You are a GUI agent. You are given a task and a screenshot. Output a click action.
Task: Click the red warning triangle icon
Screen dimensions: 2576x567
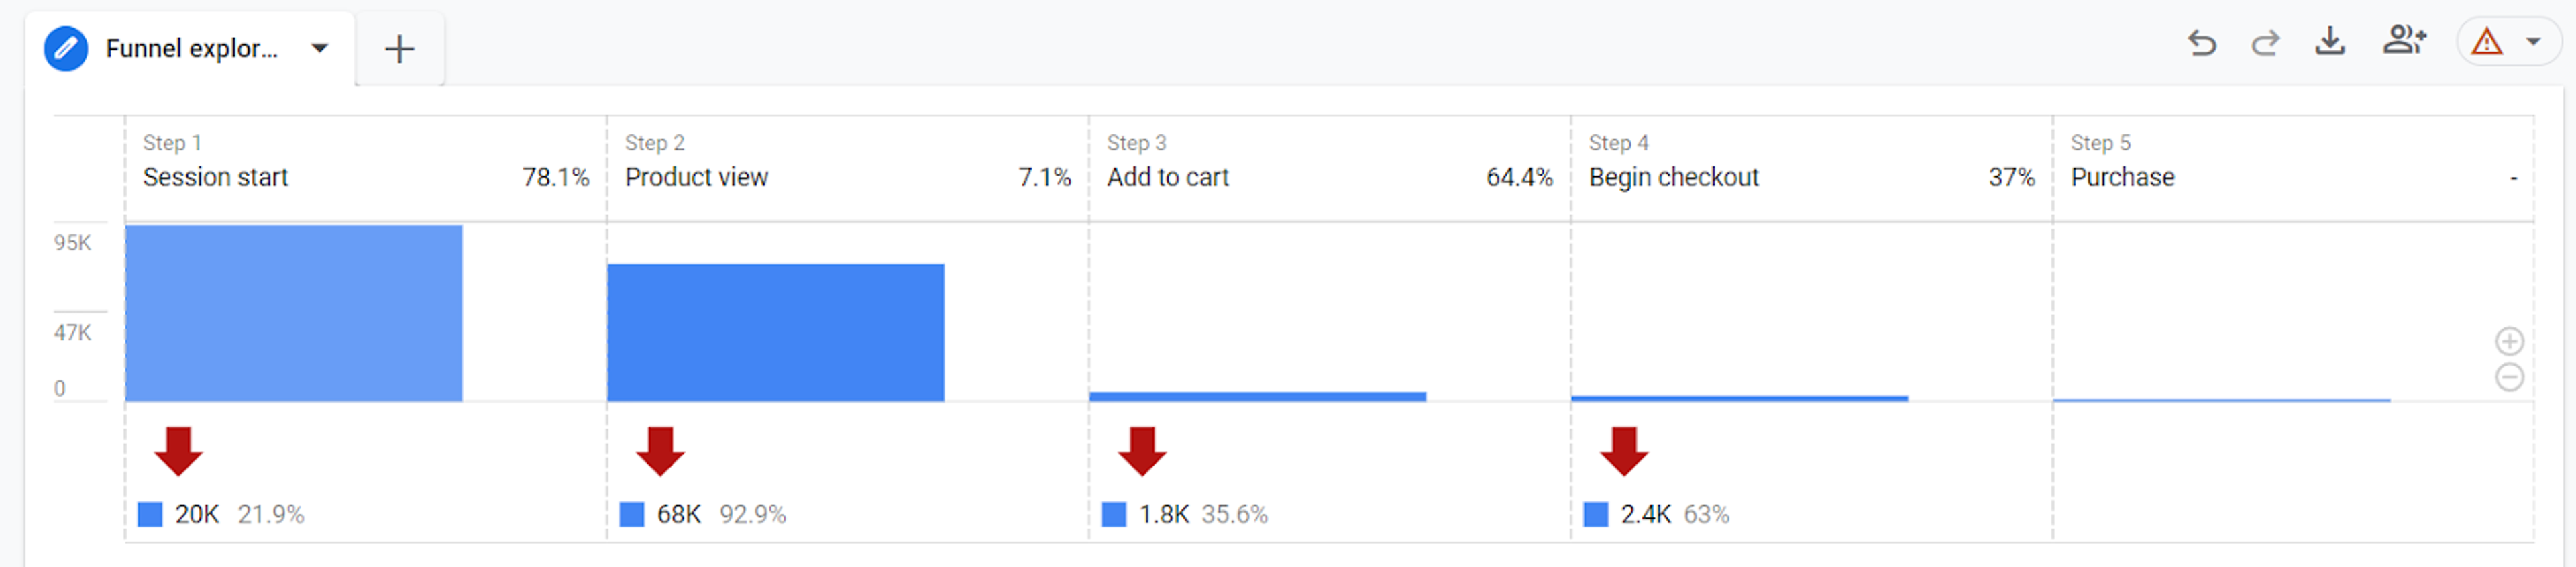coord(2486,43)
